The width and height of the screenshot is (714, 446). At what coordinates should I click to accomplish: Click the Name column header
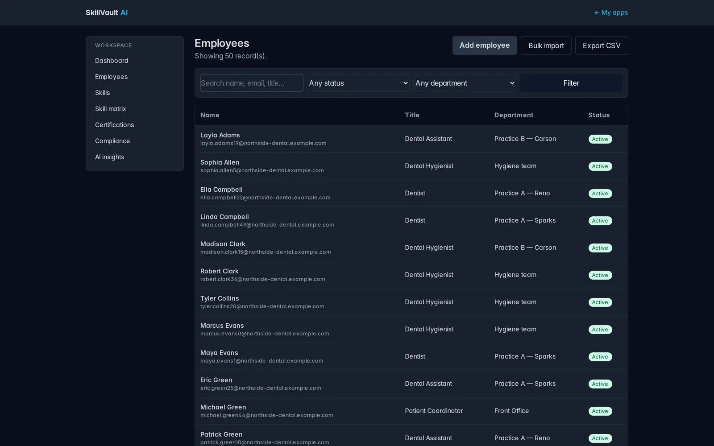210,115
